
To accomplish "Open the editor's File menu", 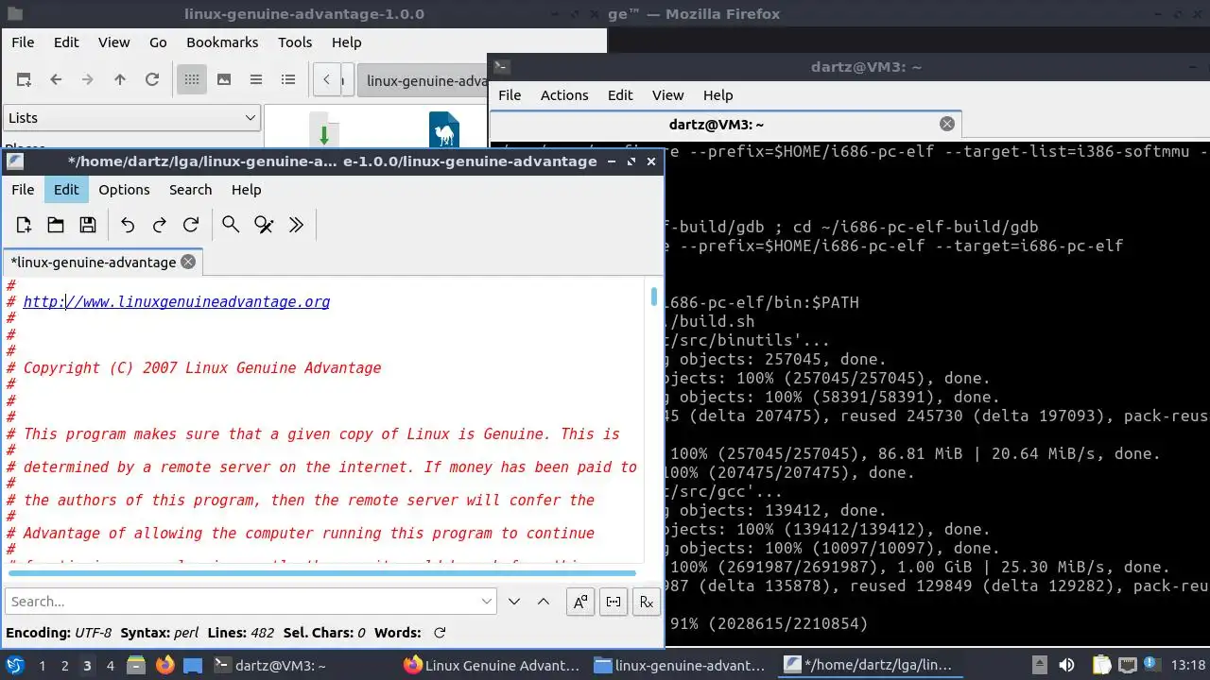I will coord(23,190).
